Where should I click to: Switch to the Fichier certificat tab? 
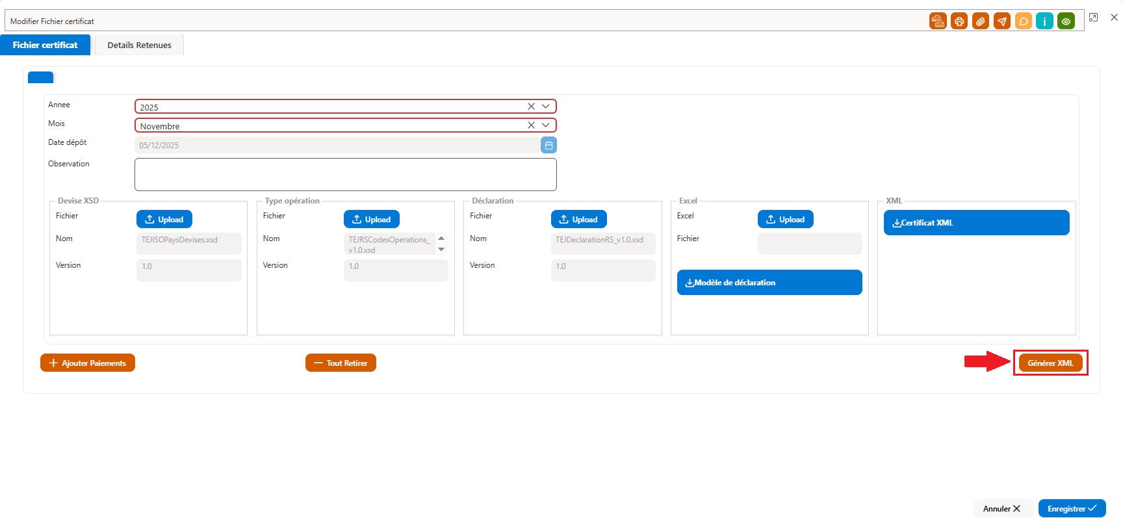[x=45, y=45]
